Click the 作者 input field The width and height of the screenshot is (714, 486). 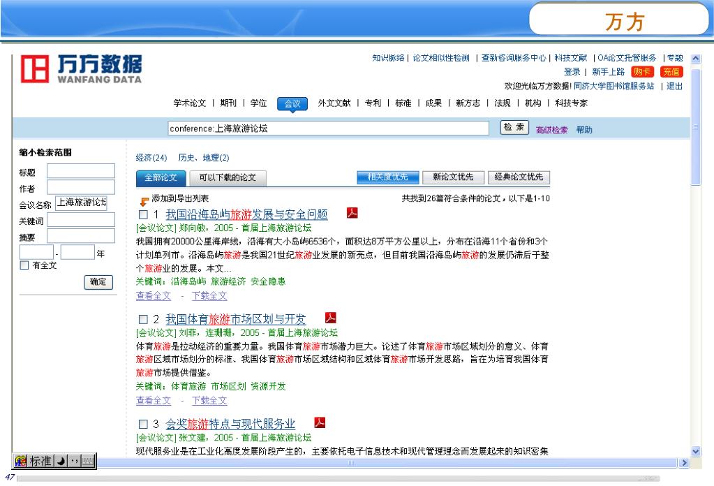coord(81,187)
